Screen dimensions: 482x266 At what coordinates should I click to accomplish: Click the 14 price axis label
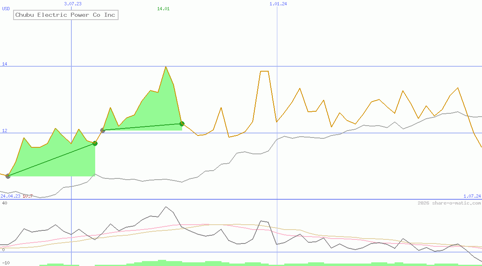pyautogui.click(x=5, y=64)
